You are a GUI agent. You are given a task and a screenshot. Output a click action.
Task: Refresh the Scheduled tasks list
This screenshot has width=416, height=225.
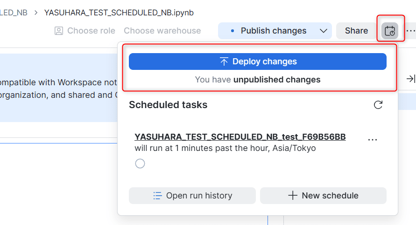(378, 105)
